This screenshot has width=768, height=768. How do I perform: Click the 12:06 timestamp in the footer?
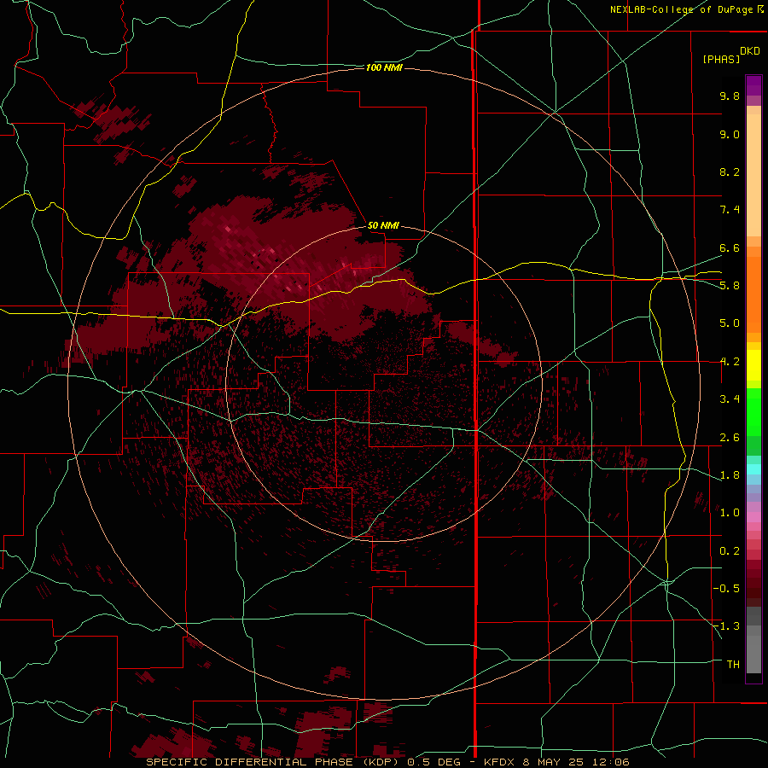(x=610, y=762)
